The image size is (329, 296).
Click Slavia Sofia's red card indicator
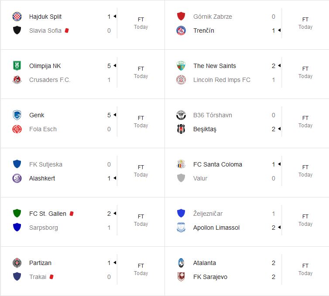pos(67,31)
